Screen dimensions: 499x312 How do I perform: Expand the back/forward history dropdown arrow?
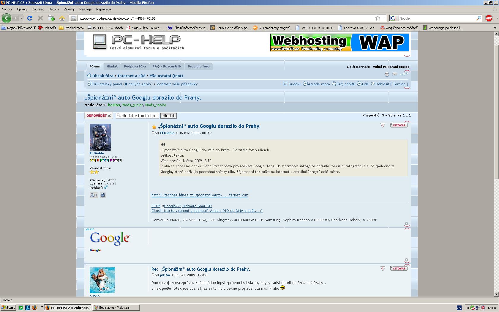coord(21,18)
